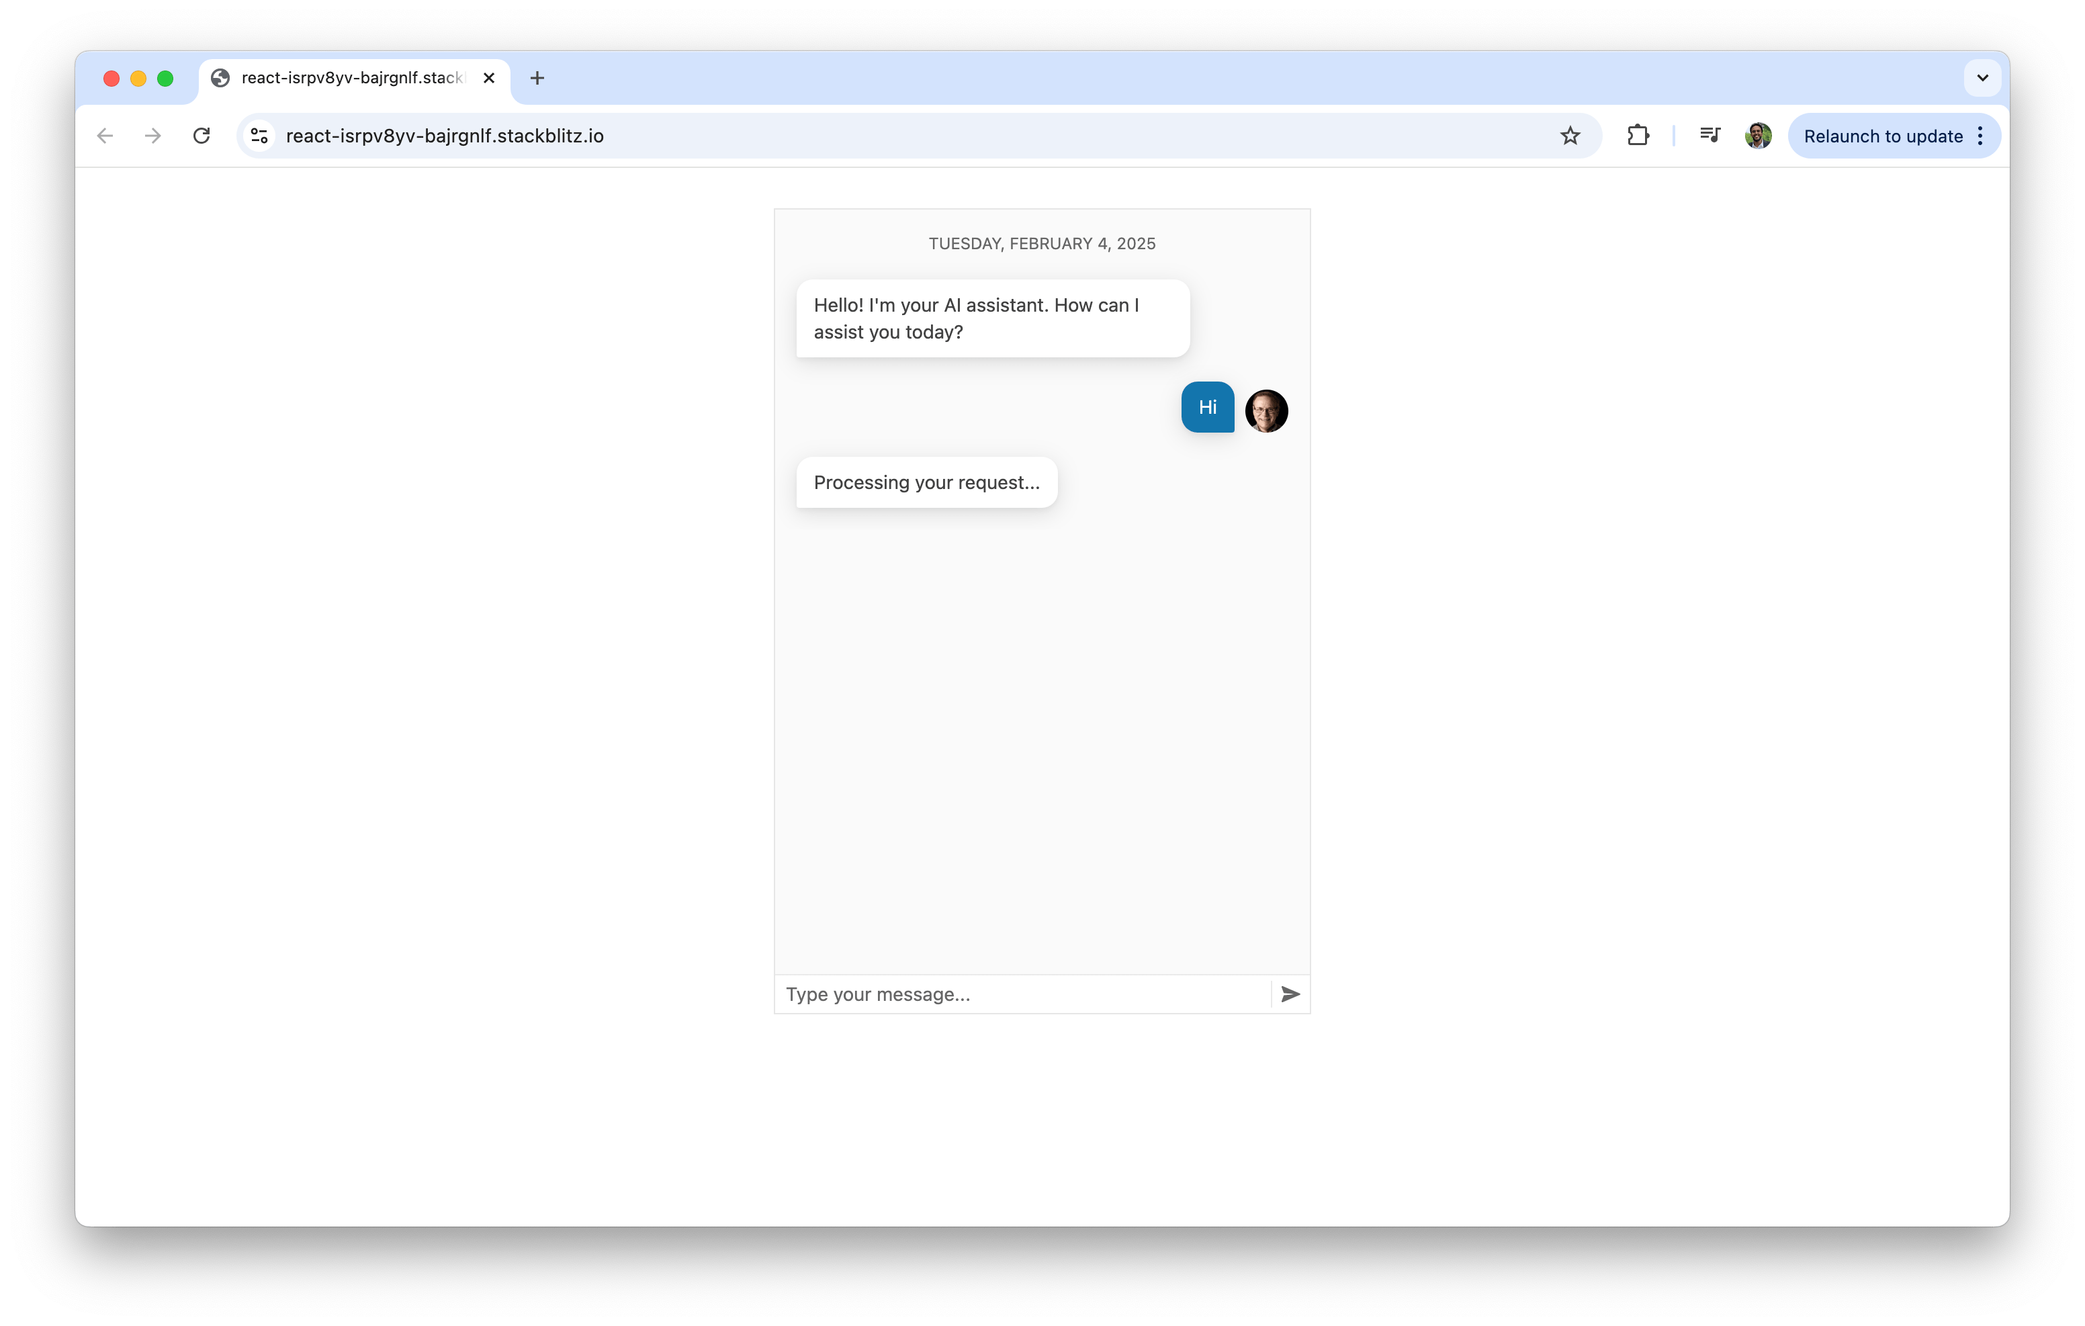Click the address bar URL text

pos(445,136)
